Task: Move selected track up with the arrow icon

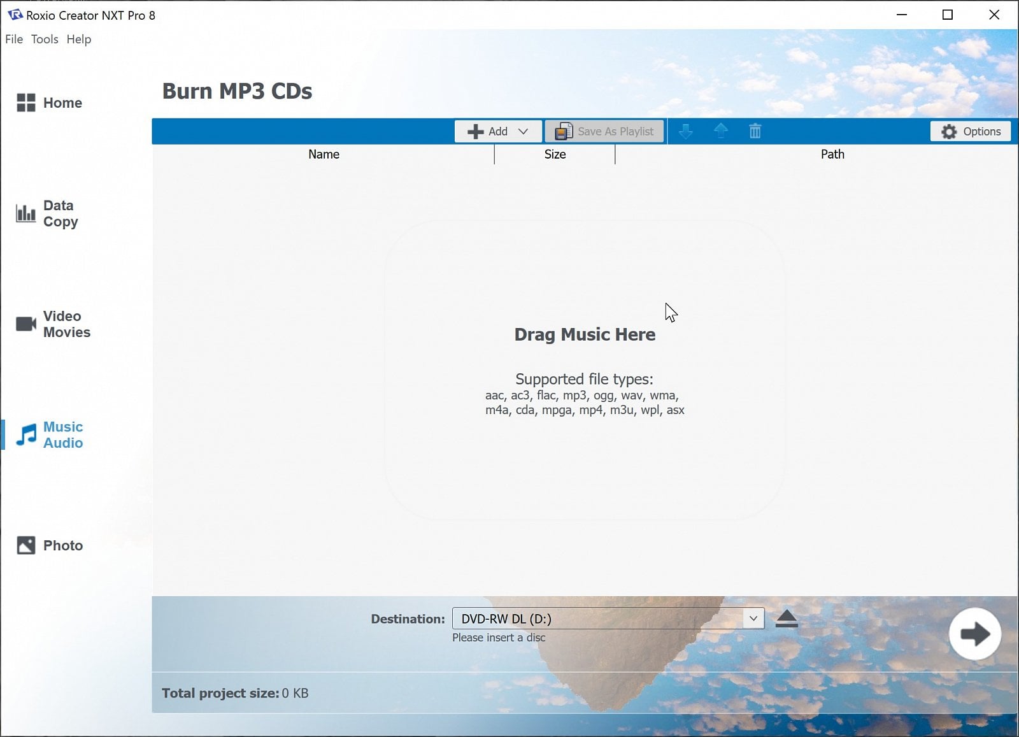Action: tap(721, 131)
